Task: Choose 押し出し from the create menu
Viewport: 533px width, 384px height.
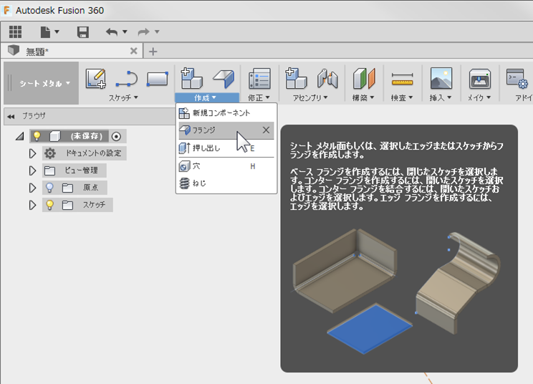Action: [226, 148]
